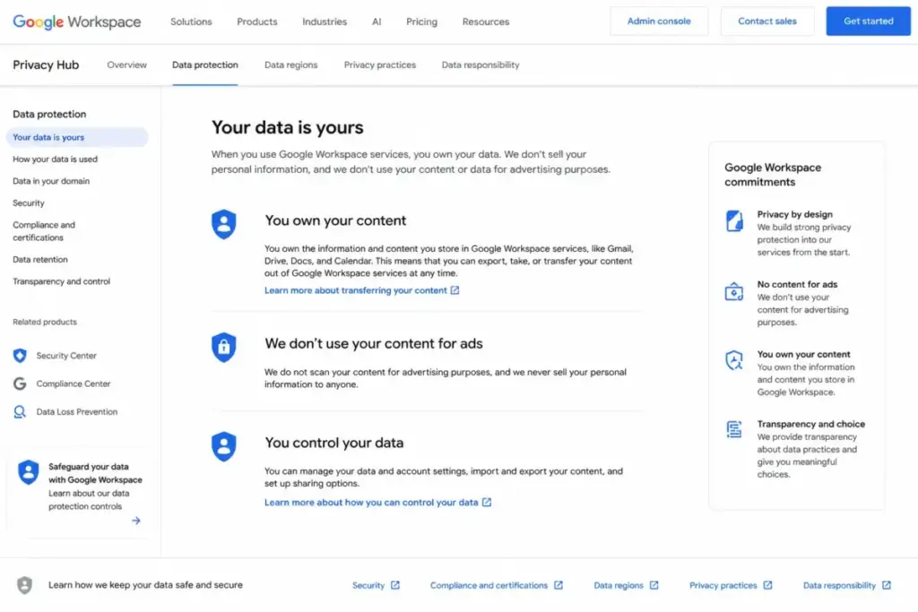Click the Admin console button
Viewport: 918px width, 612px height.
point(659,22)
